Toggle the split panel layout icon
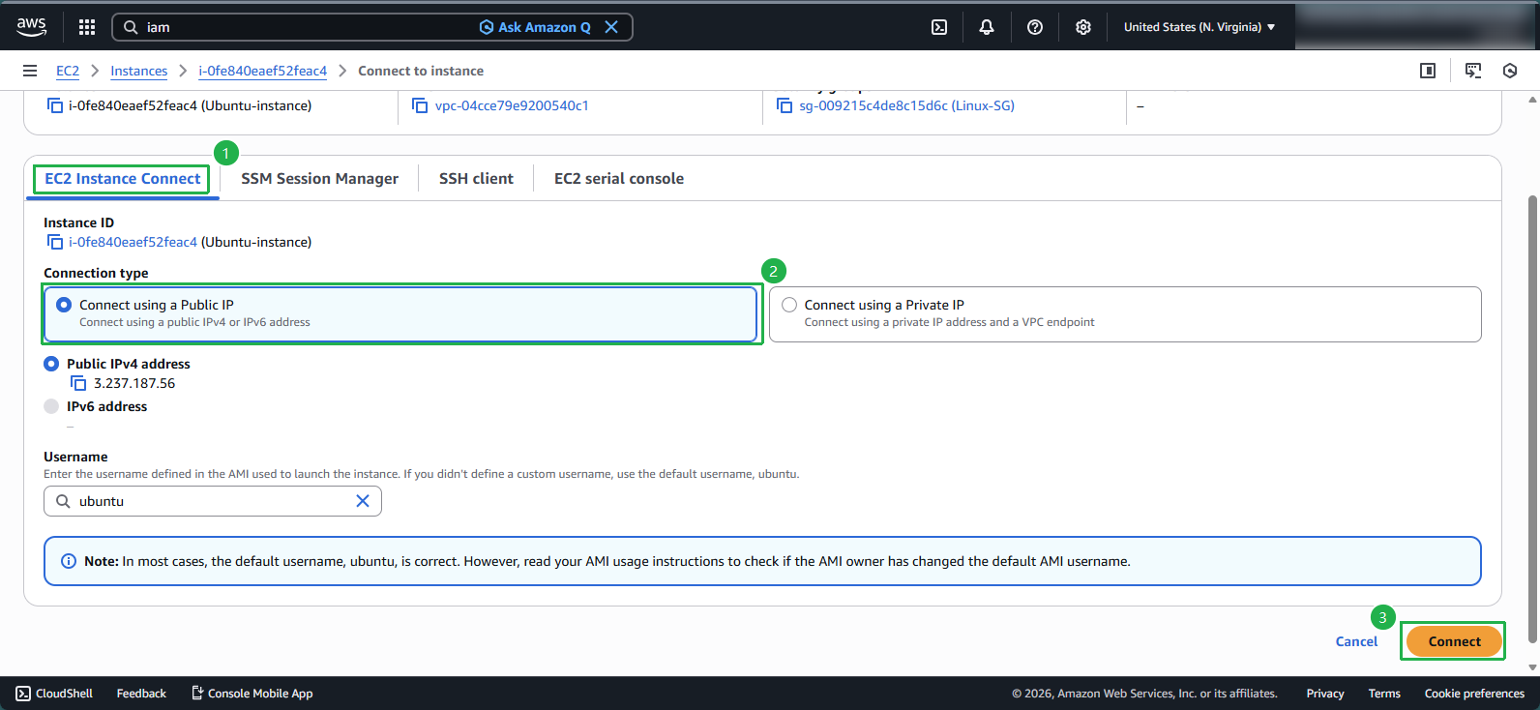Screen dimensions: 1540x710 click(x=1428, y=71)
